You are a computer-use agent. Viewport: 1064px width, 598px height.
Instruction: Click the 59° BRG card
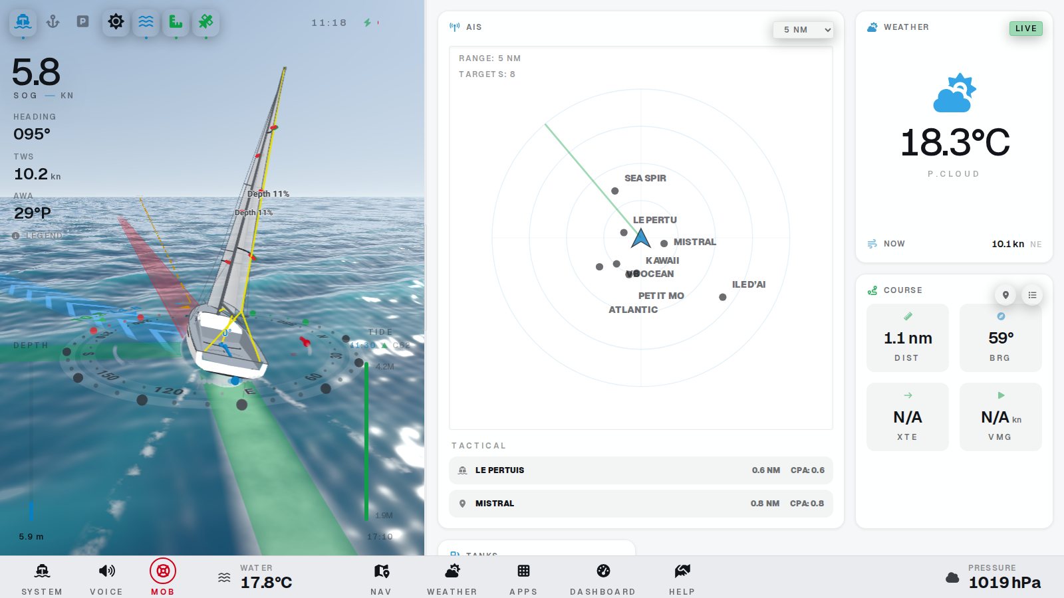click(1001, 338)
